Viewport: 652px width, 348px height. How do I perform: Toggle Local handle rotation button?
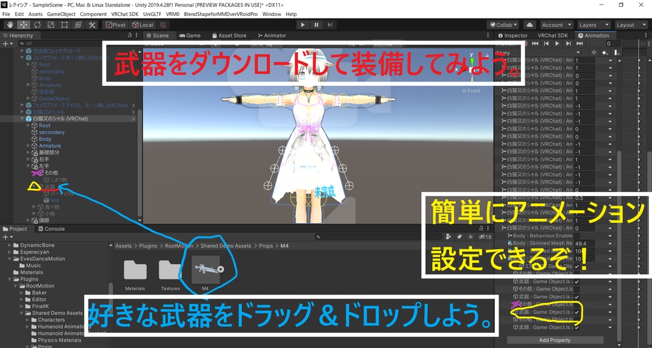[x=143, y=25]
